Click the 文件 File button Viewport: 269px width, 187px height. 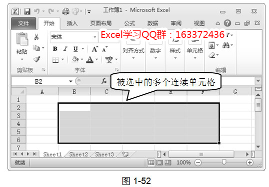23,23
